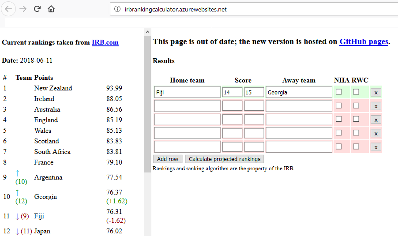
Task: Click the second row's home team field
Action: click(187, 106)
